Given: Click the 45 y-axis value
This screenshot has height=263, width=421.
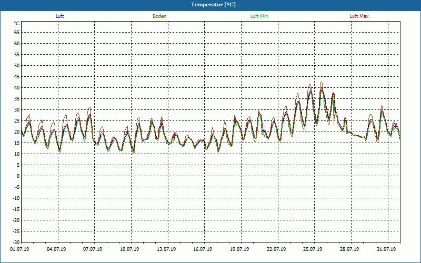Looking at the screenshot, I should pyautogui.click(x=17, y=77).
